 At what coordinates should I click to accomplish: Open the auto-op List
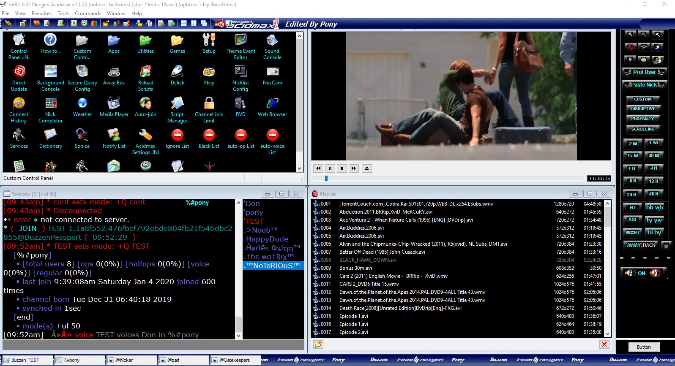[x=240, y=138]
